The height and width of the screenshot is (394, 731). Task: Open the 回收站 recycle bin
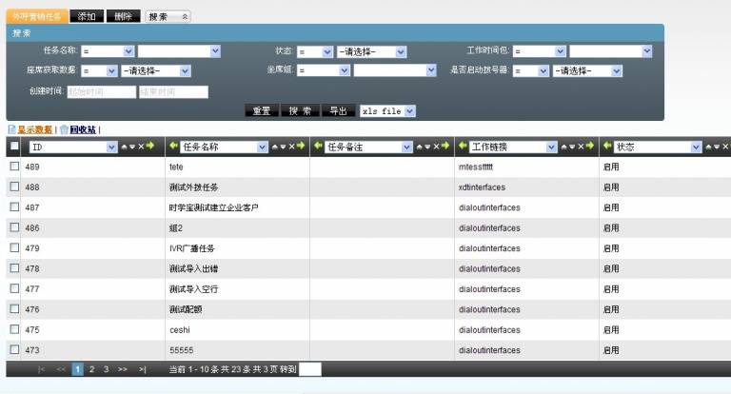(x=83, y=129)
